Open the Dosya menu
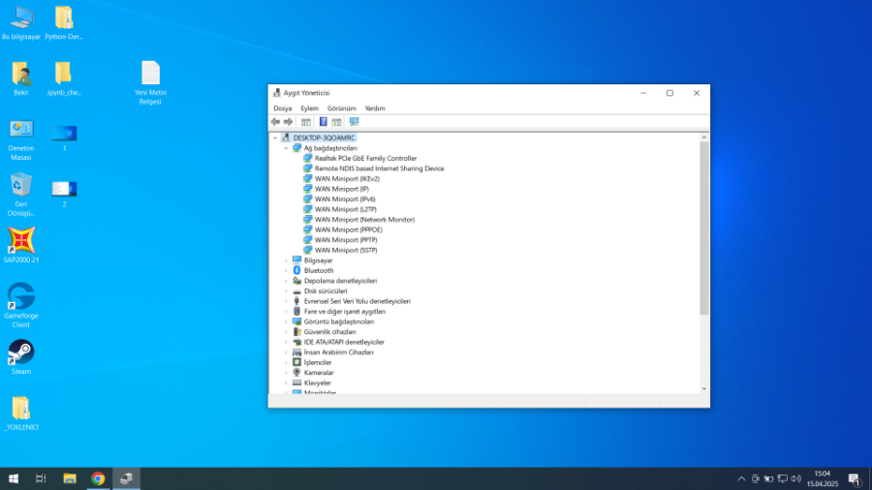This screenshot has height=490, width=872. point(282,108)
